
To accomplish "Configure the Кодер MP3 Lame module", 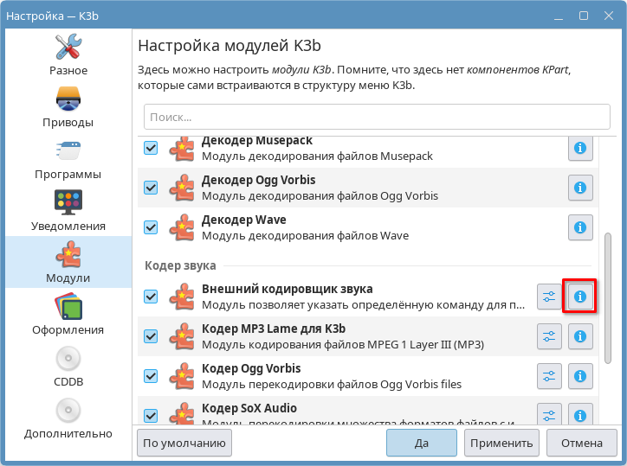I will point(549,336).
